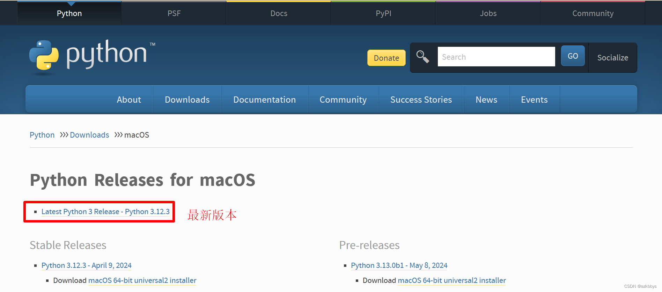Open the Success Stories menu
This screenshot has width=662, height=292.
click(421, 100)
